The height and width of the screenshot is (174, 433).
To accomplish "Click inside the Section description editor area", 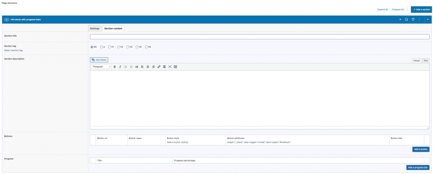I will [x=260, y=98].
